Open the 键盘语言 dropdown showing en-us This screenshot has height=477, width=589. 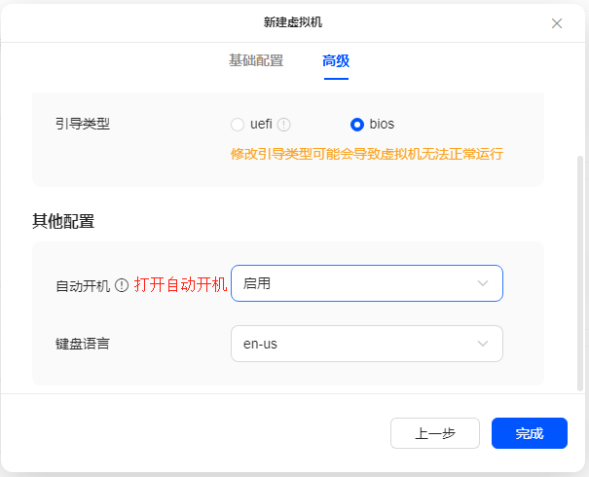click(x=367, y=344)
